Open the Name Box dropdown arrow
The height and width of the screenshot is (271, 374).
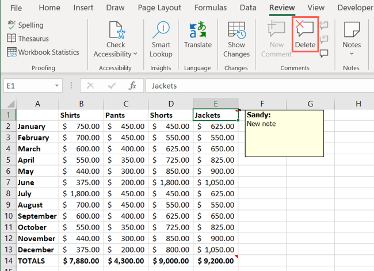pyautogui.click(x=56, y=86)
